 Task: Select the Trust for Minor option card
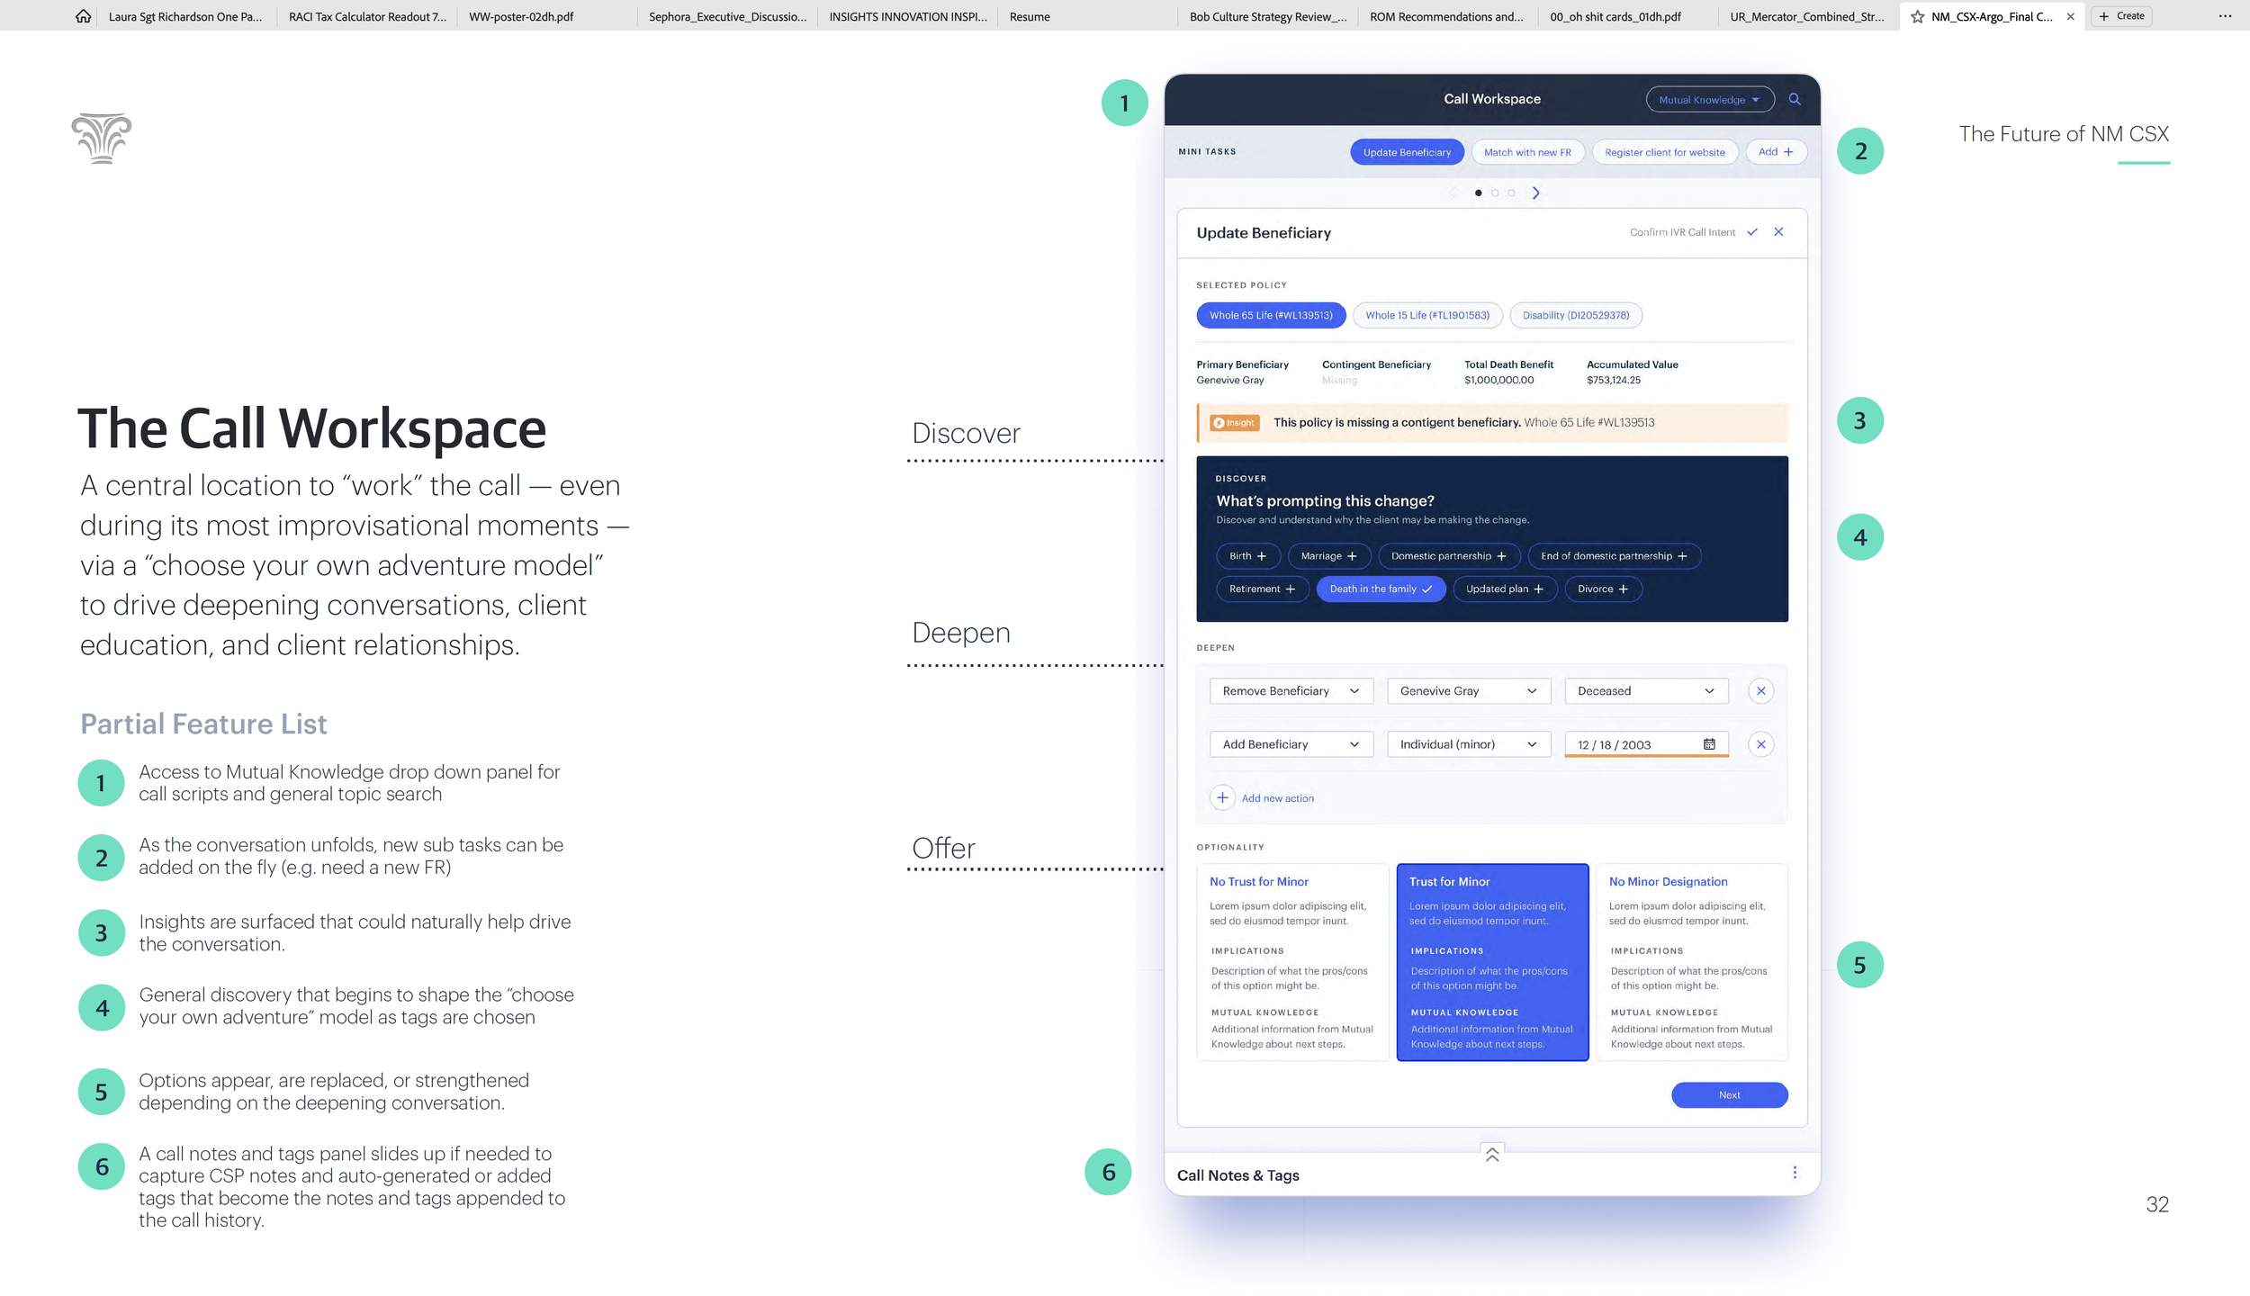1491,961
